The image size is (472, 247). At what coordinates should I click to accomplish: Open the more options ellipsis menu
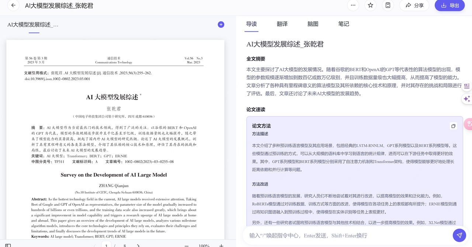coord(353,6)
